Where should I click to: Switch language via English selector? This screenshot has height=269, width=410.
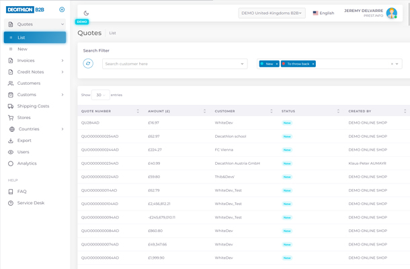click(x=323, y=13)
